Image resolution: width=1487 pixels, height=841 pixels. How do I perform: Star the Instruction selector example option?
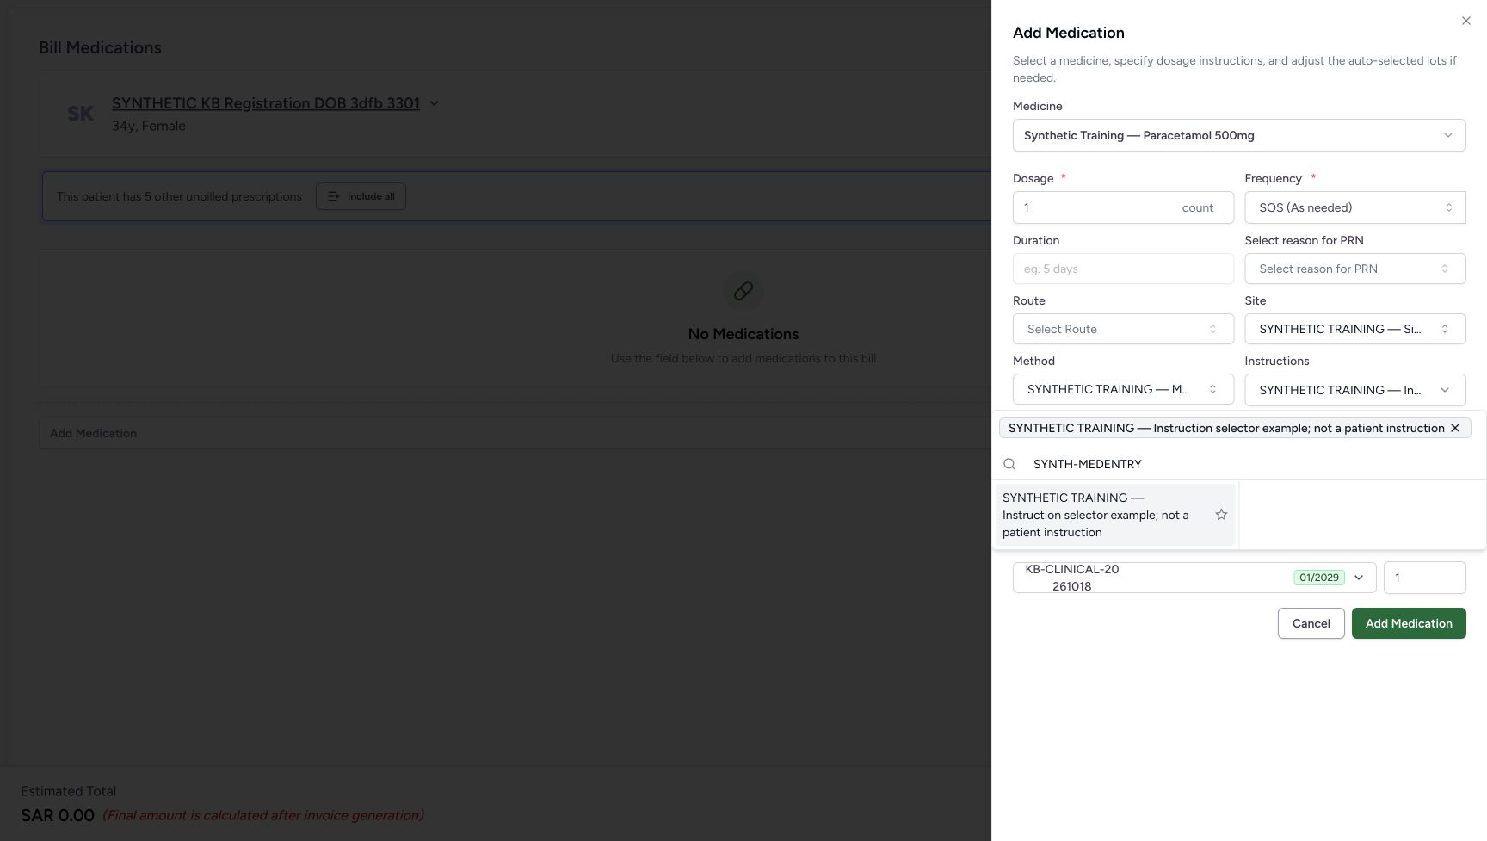pos(1221,515)
